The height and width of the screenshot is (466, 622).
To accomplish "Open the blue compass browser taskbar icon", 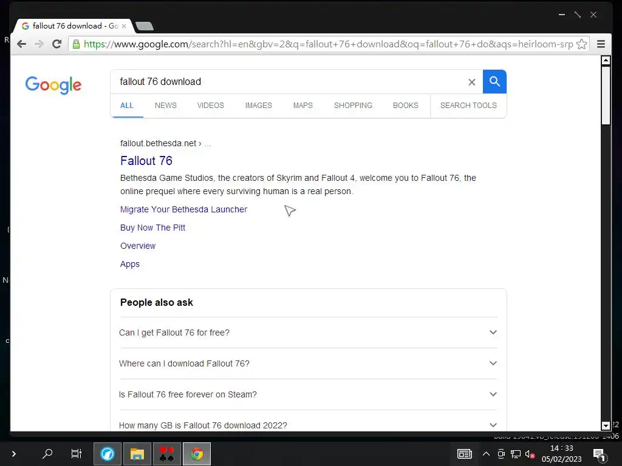I will point(108,454).
